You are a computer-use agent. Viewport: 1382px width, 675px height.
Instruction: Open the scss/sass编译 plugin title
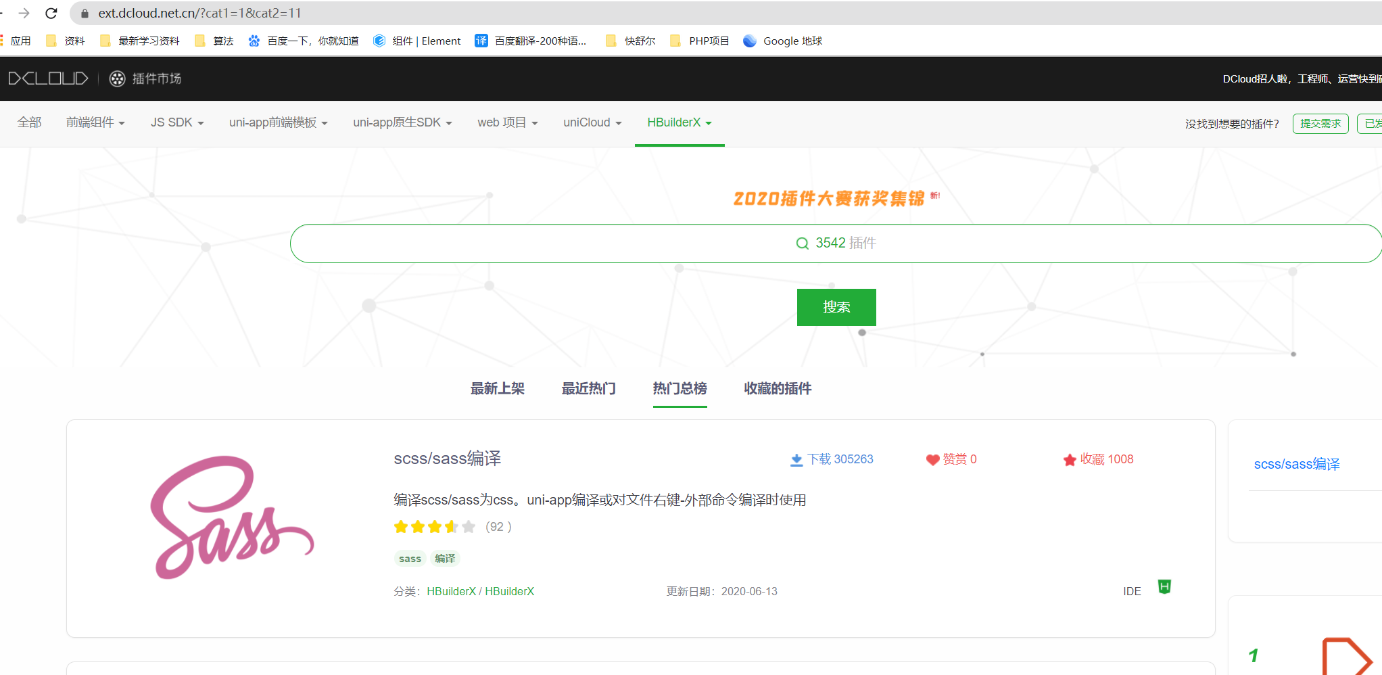click(x=448, y=459)
